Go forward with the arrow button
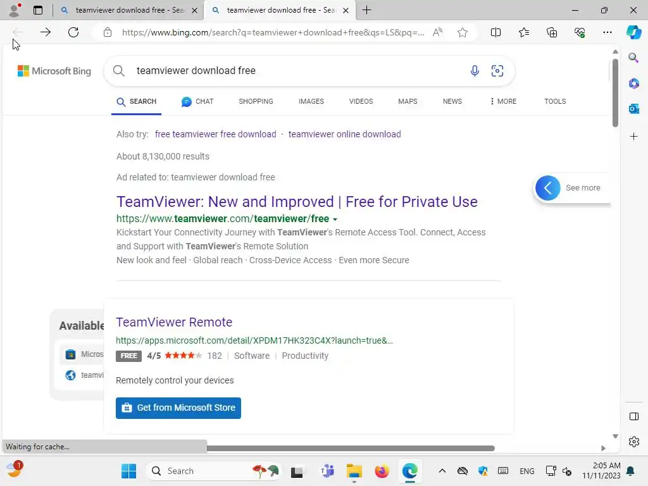 (46, 32)
